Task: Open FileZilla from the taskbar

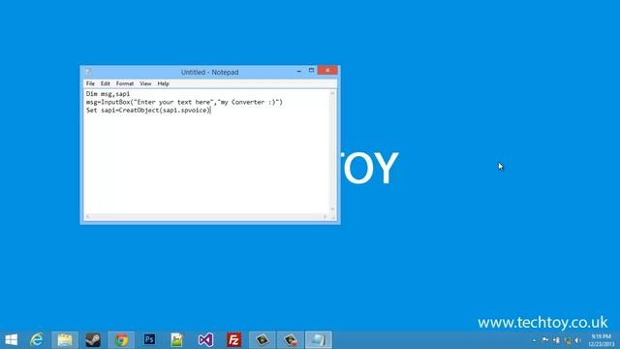Action: point(233,340)
